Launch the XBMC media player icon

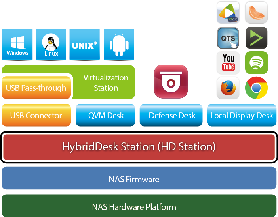pos(228,13)
